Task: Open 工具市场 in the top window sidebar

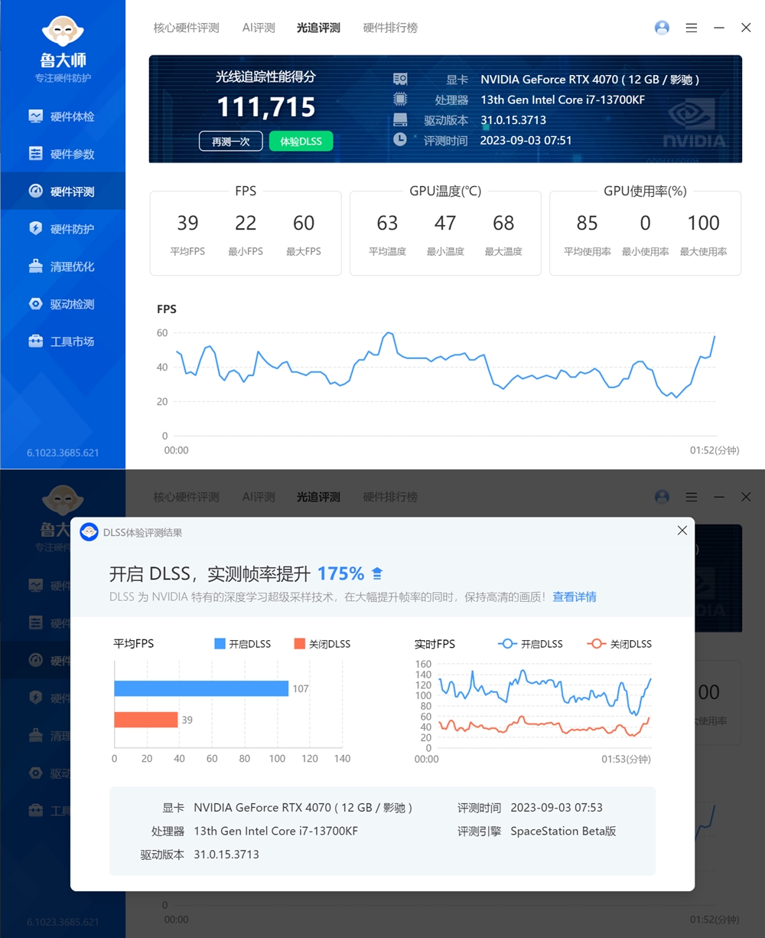Action: tap(62, 342)
